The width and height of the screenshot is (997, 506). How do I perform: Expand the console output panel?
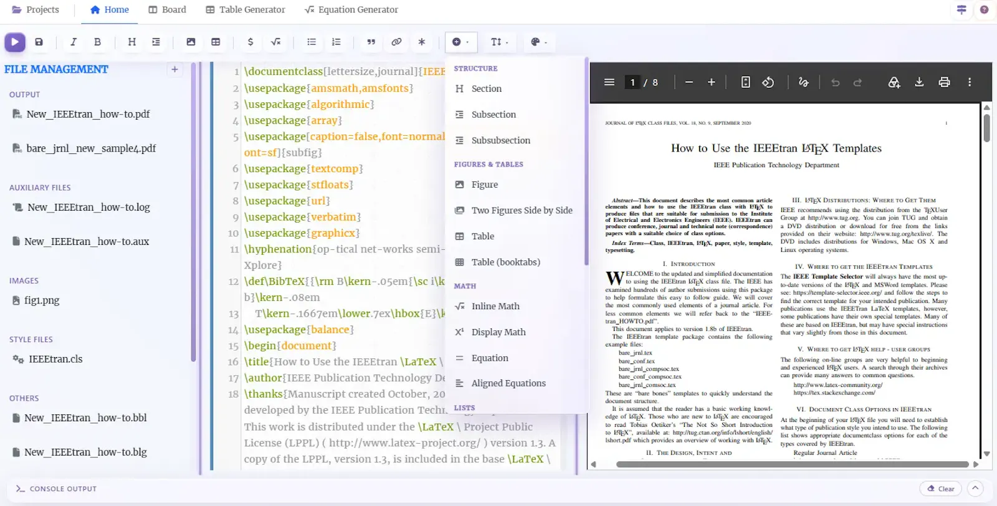coord(976,489)
